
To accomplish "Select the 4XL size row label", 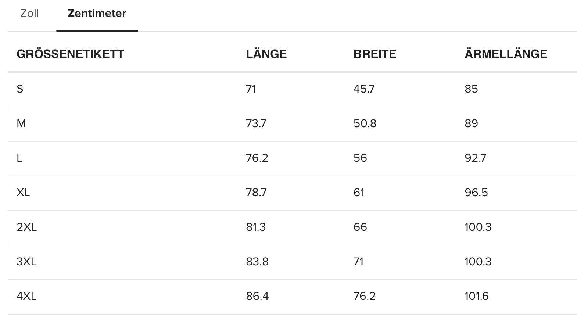I will (26, 296).
